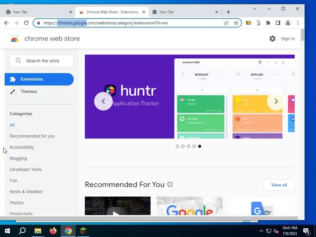This screenshot has height=237, width=316.
Task: Open File Explorer from the taskbar
Action: (x=38, y=231)
